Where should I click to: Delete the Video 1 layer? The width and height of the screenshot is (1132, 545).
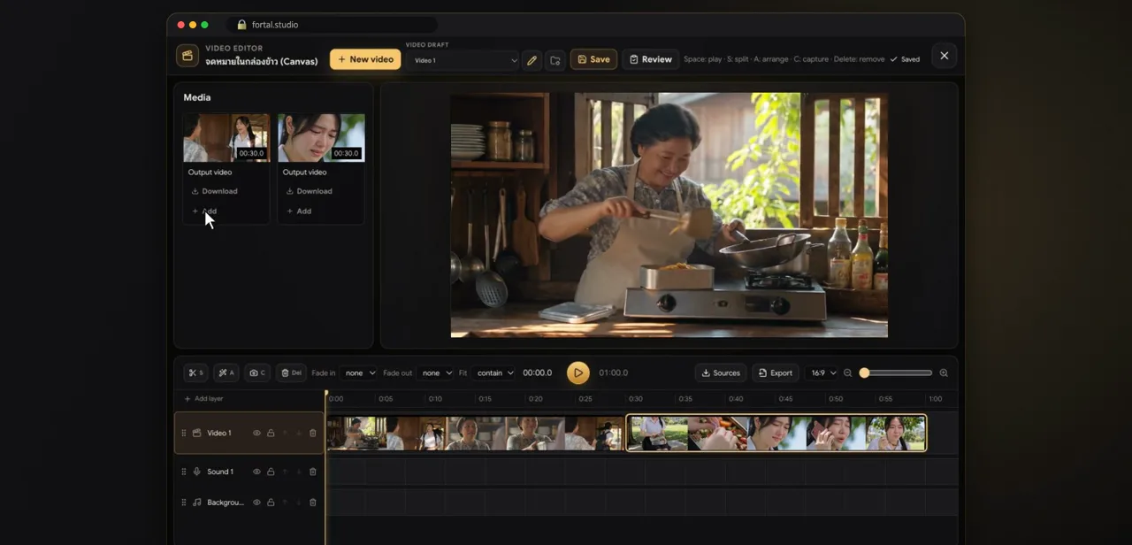(313, 434)
